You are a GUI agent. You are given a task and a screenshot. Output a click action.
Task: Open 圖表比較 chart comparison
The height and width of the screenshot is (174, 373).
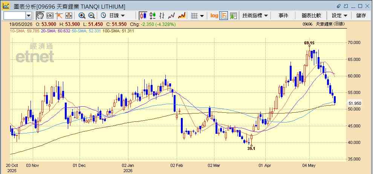tap(311, 16)
